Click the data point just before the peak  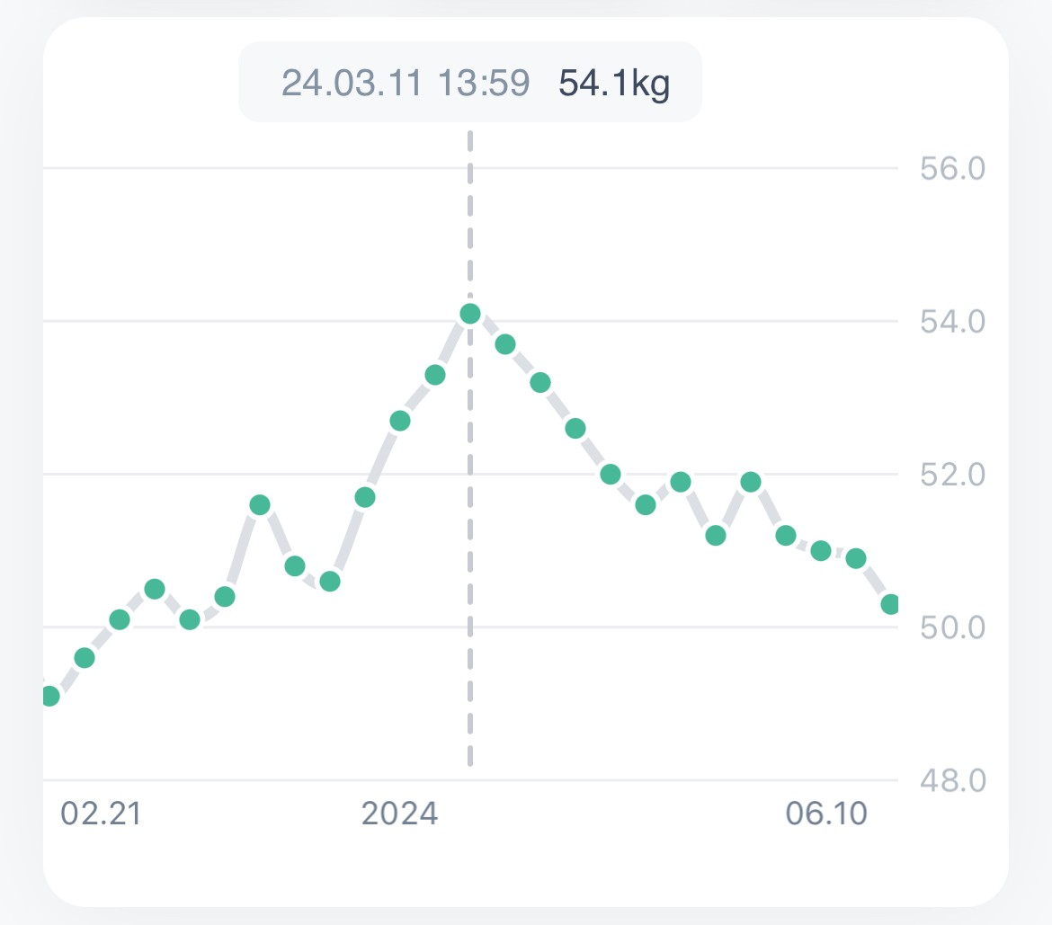(435, 375)
